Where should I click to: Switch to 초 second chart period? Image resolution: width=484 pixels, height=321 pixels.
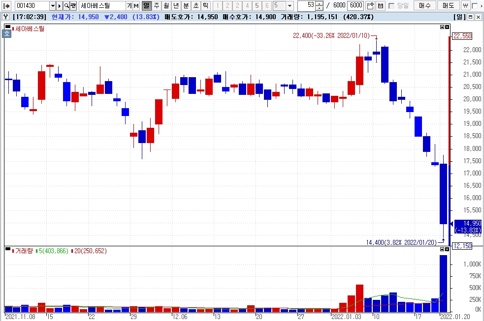coord(196,5)
